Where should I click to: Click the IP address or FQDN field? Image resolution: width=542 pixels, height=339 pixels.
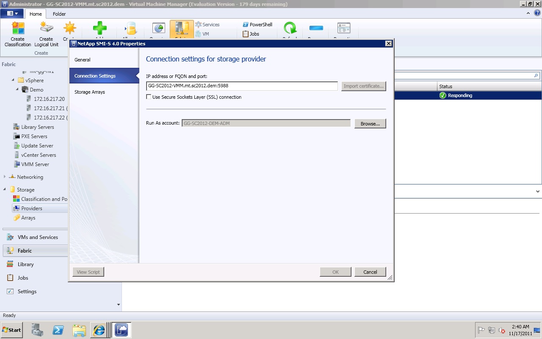241,86
